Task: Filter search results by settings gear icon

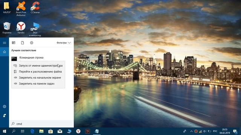Action: [x=32, y=43]
